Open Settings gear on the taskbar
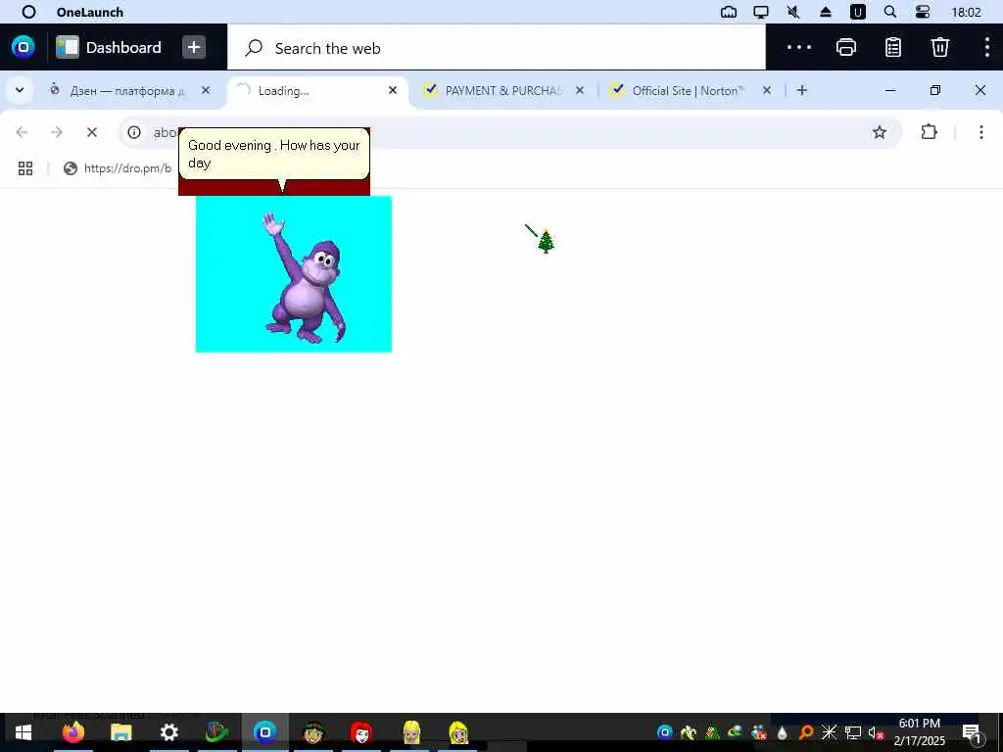The height and width of the screenshot is (752, 1003). point(168,732)
